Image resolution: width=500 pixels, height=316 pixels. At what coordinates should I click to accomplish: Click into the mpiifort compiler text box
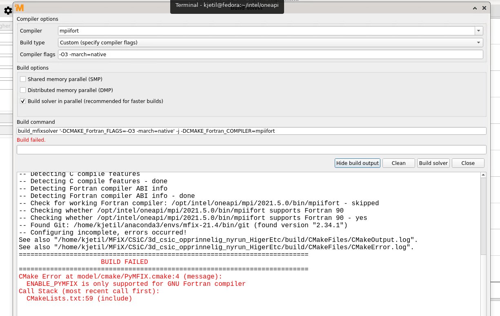[265, 31]
